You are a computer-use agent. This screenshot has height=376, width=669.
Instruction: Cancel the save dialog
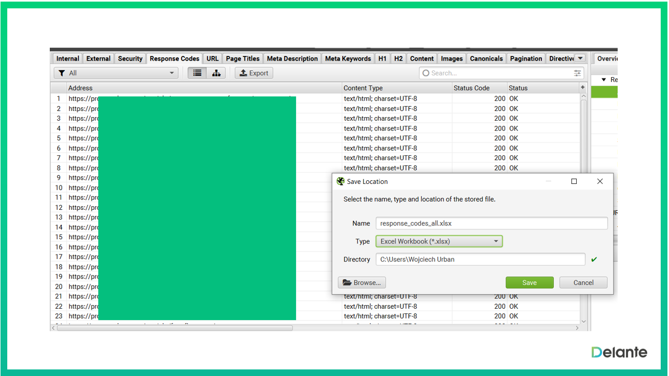point(583,282)
